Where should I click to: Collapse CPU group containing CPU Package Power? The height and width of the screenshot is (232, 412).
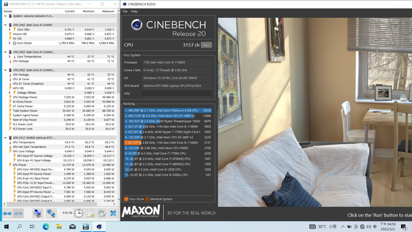5,70
